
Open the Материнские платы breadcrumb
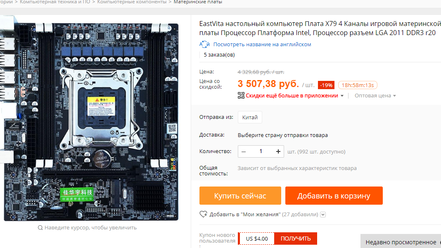tap(198, 2)
